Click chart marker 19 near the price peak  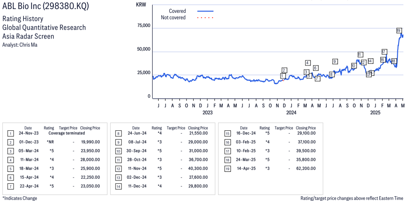coord(399,30)
